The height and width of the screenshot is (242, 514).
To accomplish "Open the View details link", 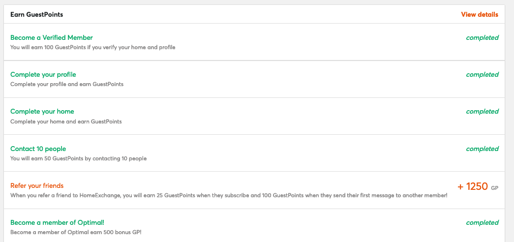I will [x=480, y=14].
